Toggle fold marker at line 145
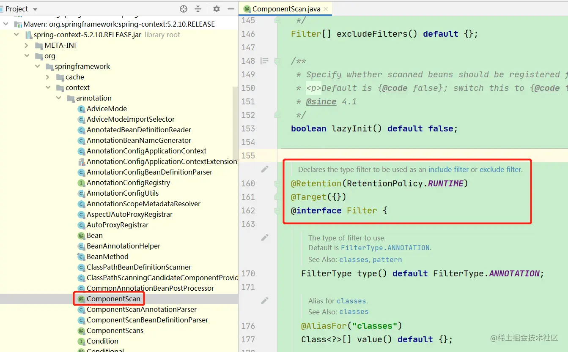This screenshot has width=568, height=352. (277, 20)
